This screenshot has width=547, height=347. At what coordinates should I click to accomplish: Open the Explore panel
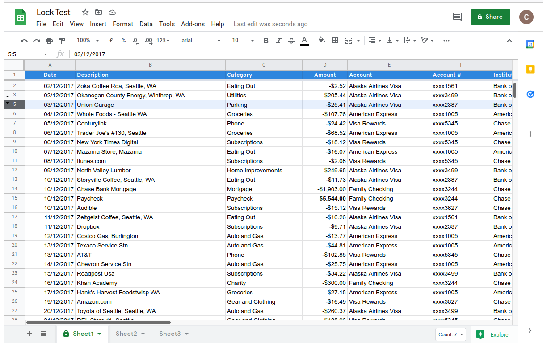tap(492, 334)
